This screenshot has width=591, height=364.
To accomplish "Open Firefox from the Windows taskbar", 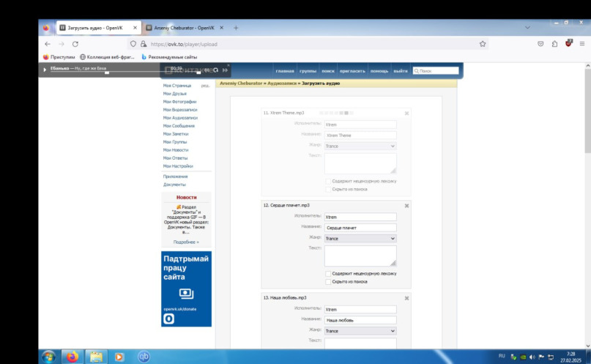I will pyautogui.click(x=72, y=357).
